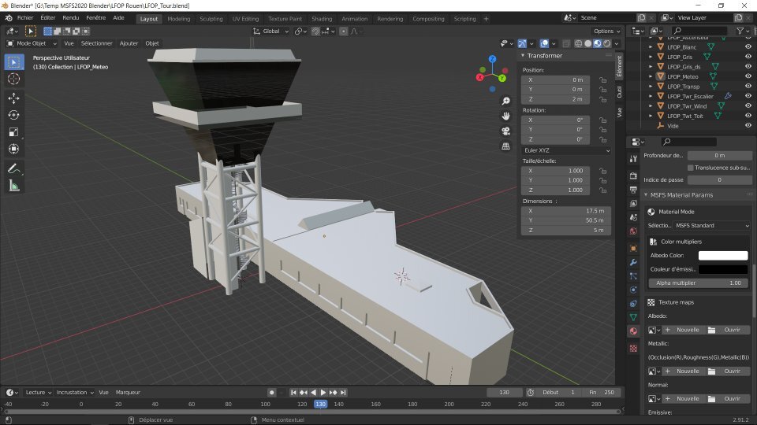Open the Fichier menu
Image resolution: width=757 pixels, height=425 pixels.
[25, 17]
